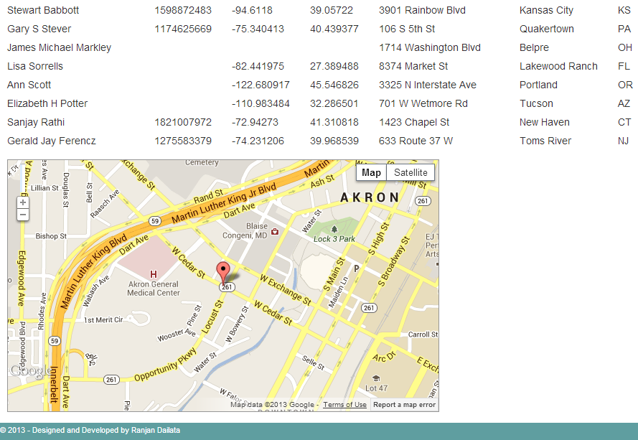Click the address 633 Route 37 W
The height and width of the screenshot is (440, 638).
[416, 141]
